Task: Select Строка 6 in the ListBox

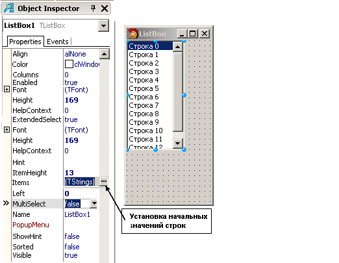Action: pyautogui.click(x=151, y=97)
